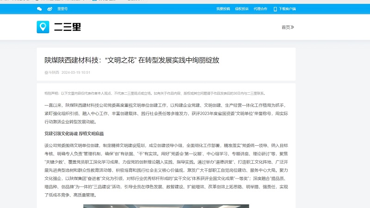Go to 首页 with double chevron

[x=288, y=27]
